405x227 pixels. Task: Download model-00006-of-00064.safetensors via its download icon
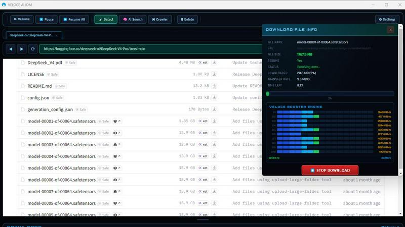coord(214,180)
